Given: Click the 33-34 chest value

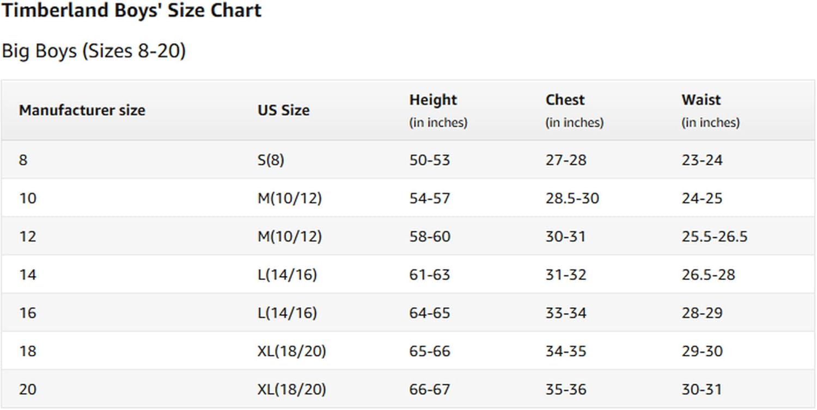Looking at the screenshot, I should point(566,313).
